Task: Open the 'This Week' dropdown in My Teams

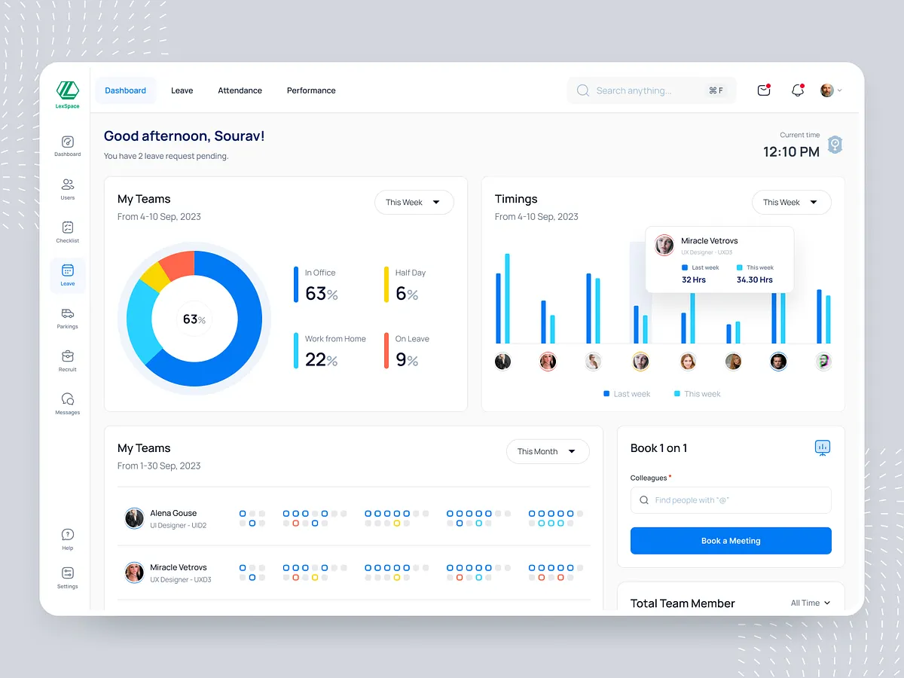Action: pos(414,202)
